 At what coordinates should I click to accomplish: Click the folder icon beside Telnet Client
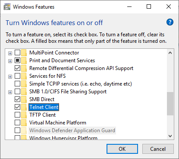point(24,107)
